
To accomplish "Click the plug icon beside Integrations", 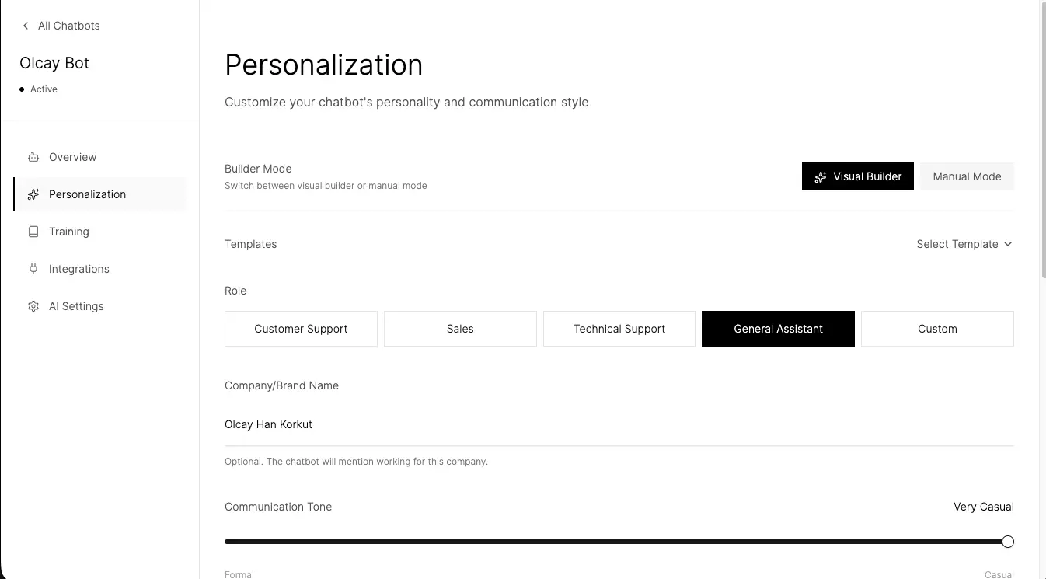I will [33, 269].
